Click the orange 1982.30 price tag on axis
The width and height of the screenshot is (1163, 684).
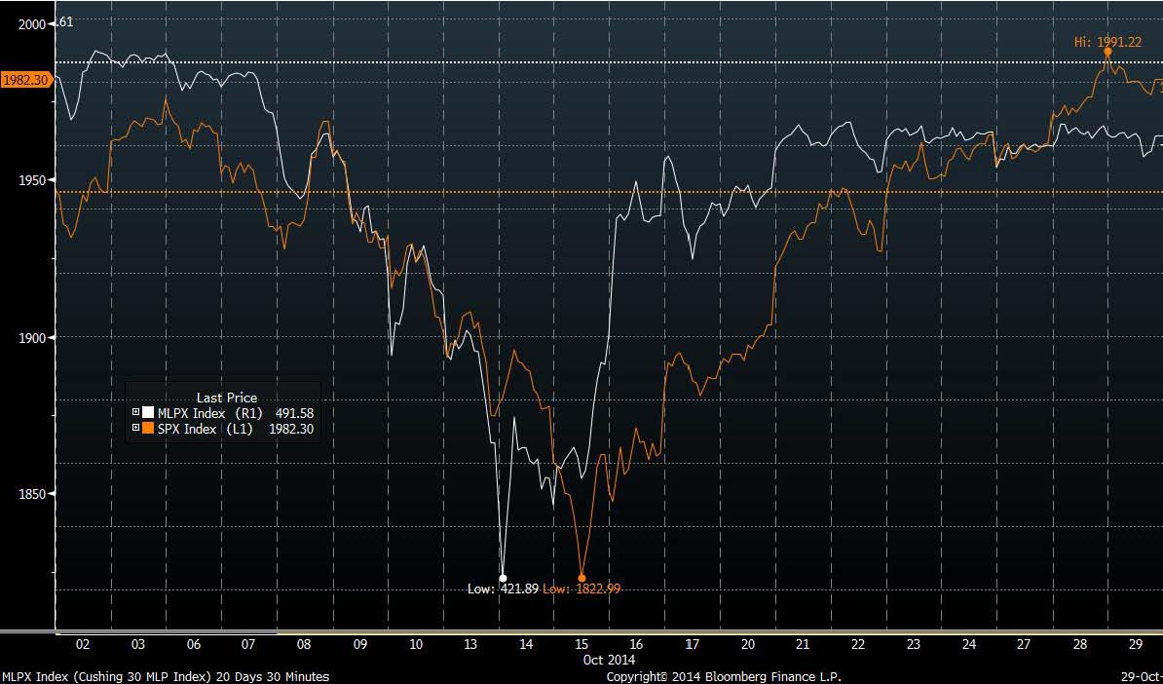(x=25, y=80)
